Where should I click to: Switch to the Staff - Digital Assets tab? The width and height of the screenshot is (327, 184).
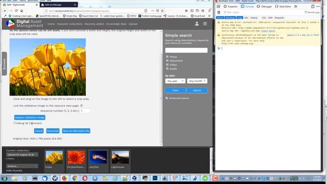pos(20,5)
